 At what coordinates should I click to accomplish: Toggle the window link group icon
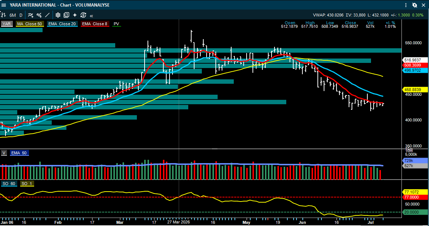click(x=415, y=5)
